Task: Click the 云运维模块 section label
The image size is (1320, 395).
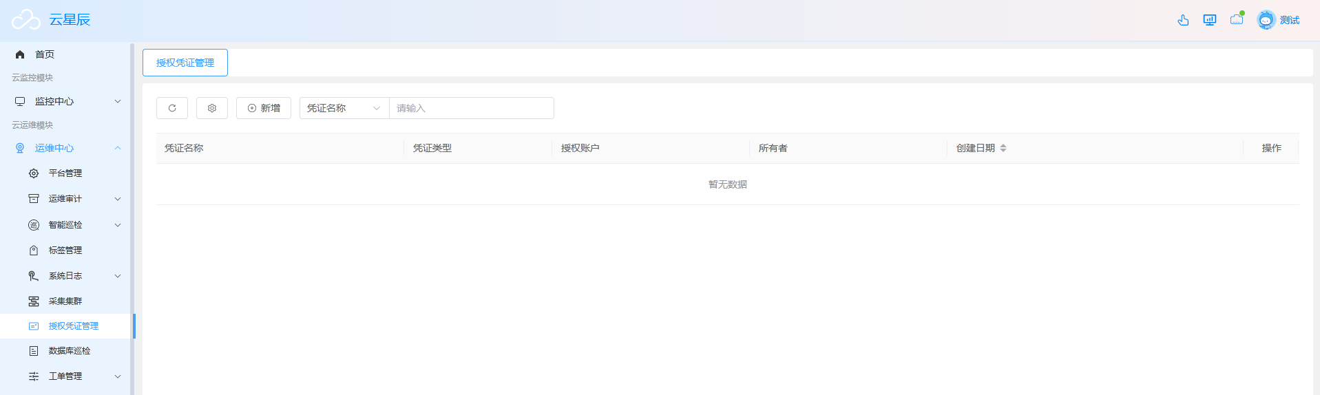Action: tap(32, 125)
